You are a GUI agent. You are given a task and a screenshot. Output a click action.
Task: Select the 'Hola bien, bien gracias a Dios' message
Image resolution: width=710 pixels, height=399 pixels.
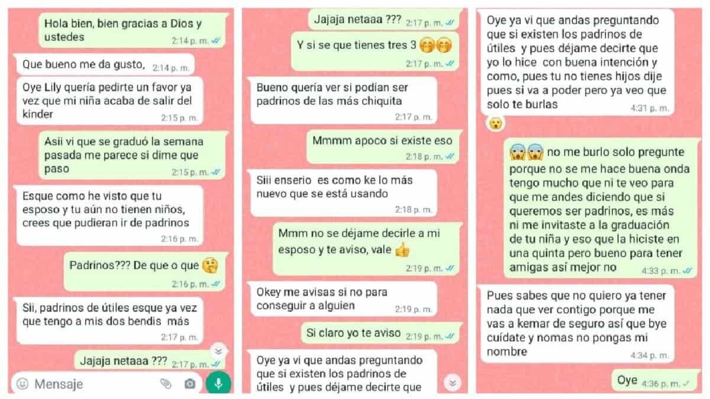[133, 30]
